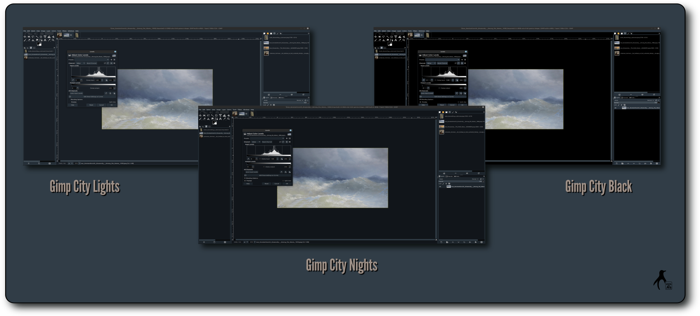Screen dimensions: 700x316
Task: Select the Zoom magnifier tool in City Lights window
Action: pyautogui.click(x=53, y=40)
